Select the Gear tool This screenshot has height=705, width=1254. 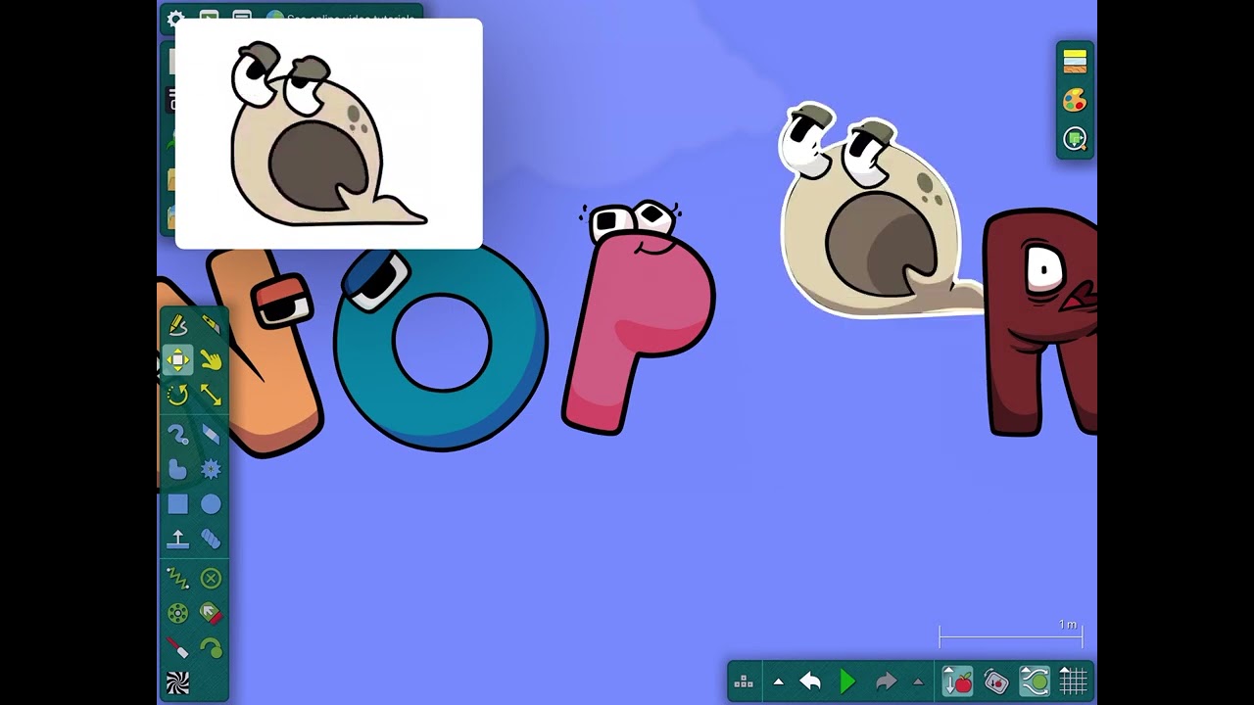pyautogui.click(x=211, y=470)
